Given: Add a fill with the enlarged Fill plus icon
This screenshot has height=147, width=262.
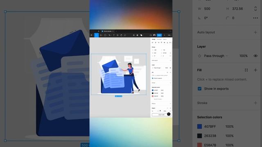Looking at the screenshot, I should tap(255, 70).
